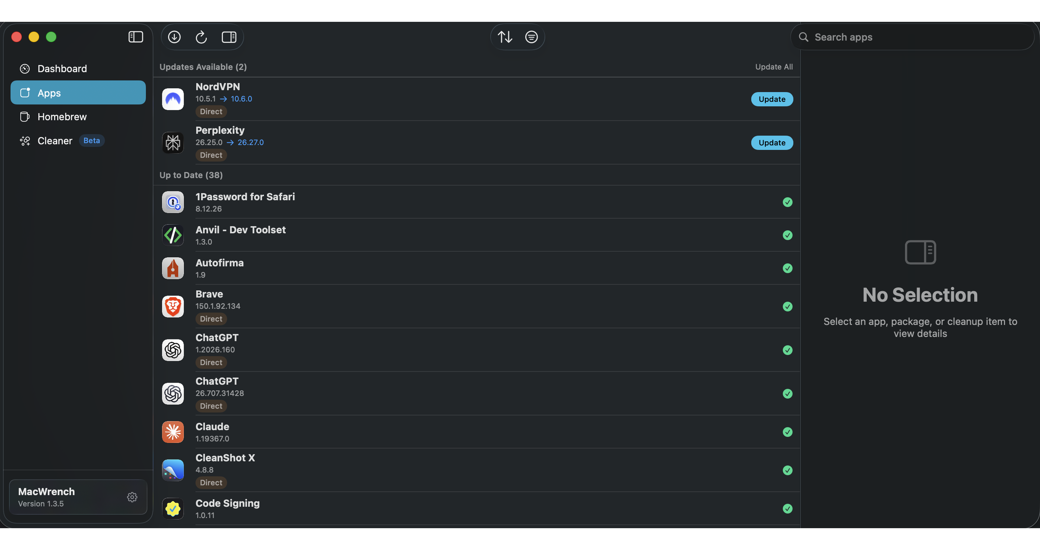Click the No Selection panel icon
1040x550 pixels.
920,252
